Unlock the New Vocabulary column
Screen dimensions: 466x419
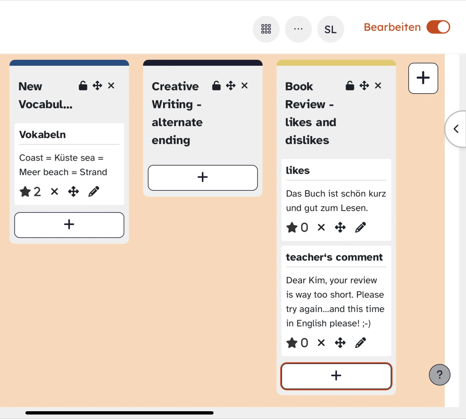point(83,86)
